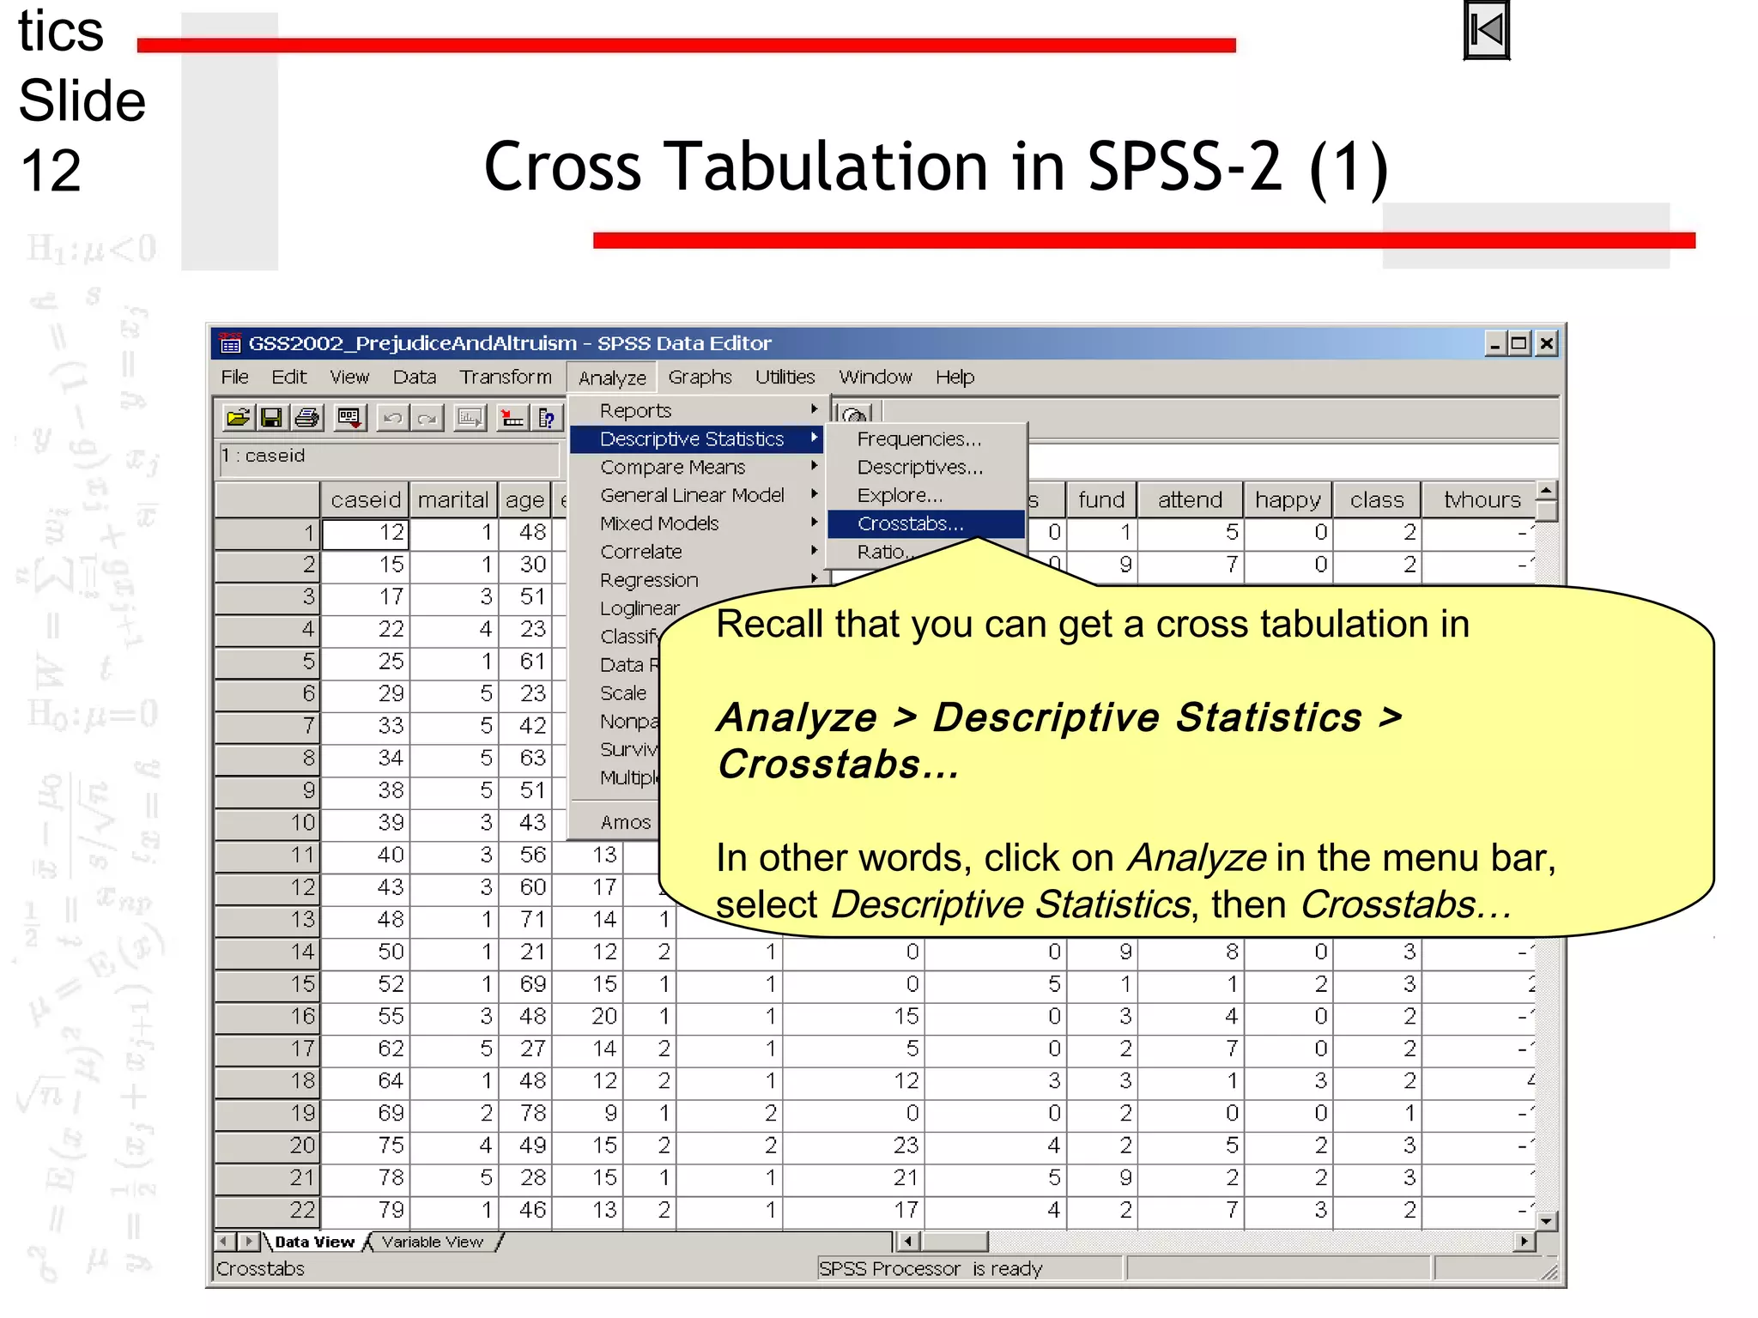Screen dimensions: 1758x1318
Task: Click the Go to Case toolbar icon
Action: 512,418
